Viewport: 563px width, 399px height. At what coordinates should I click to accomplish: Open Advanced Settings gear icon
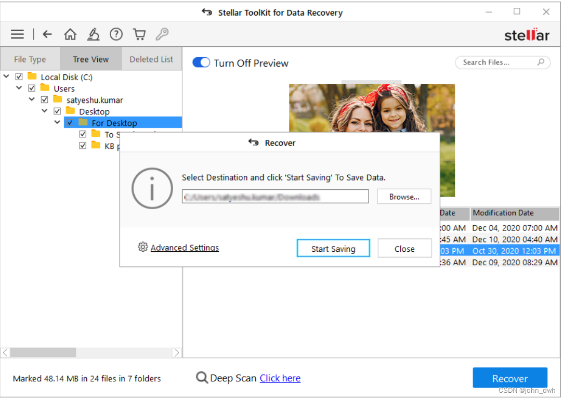pyautogui.click(x=143, y=247)
